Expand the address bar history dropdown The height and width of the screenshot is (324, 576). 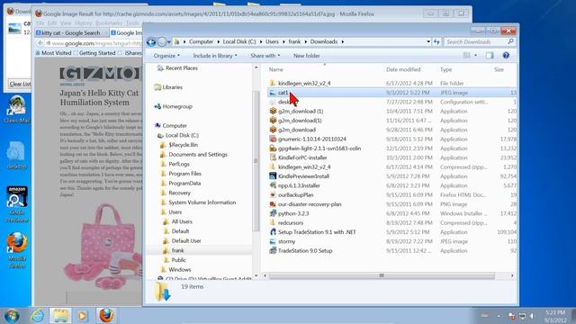[x=428, y=42]
